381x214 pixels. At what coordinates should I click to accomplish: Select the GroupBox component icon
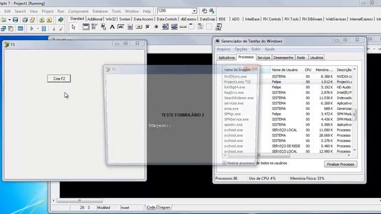[192, 27]
